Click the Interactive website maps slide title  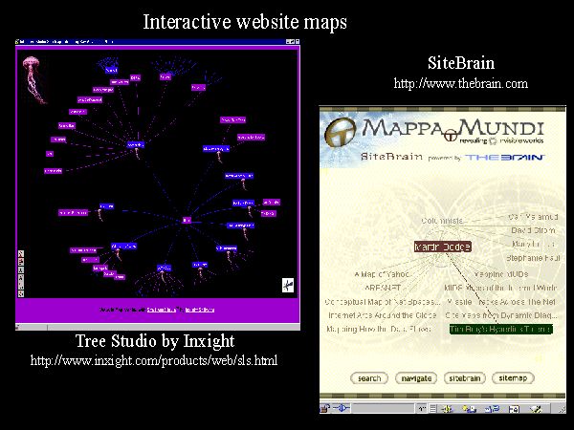click(245, 22)
